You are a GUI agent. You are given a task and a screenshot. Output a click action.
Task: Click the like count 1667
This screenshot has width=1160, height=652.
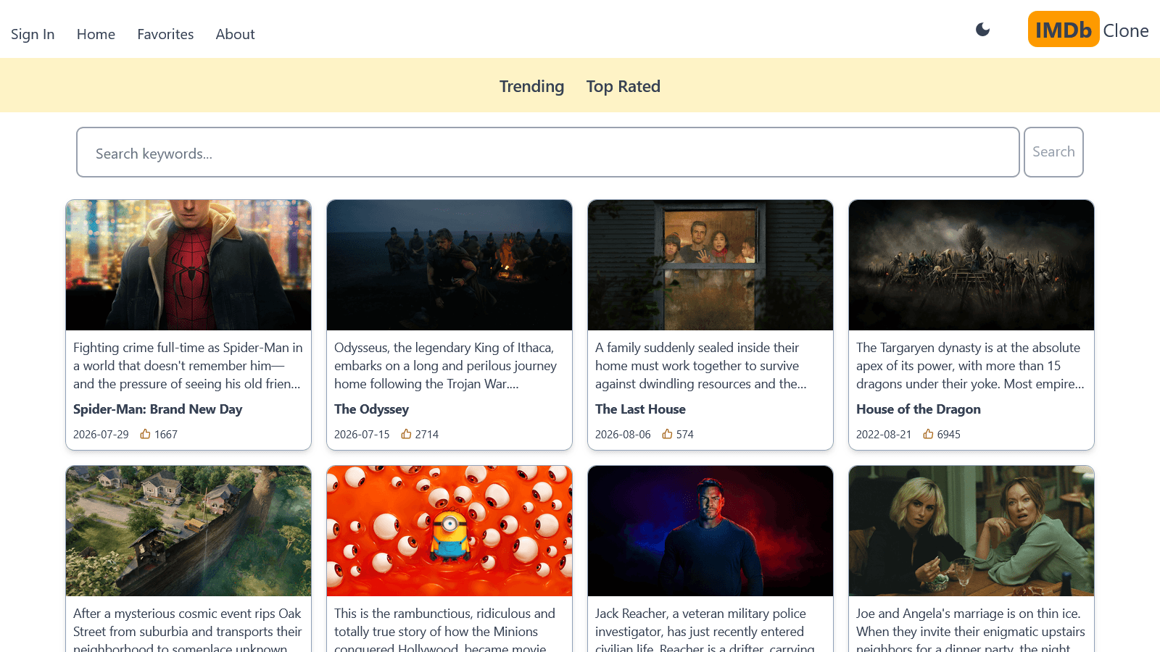166,435
